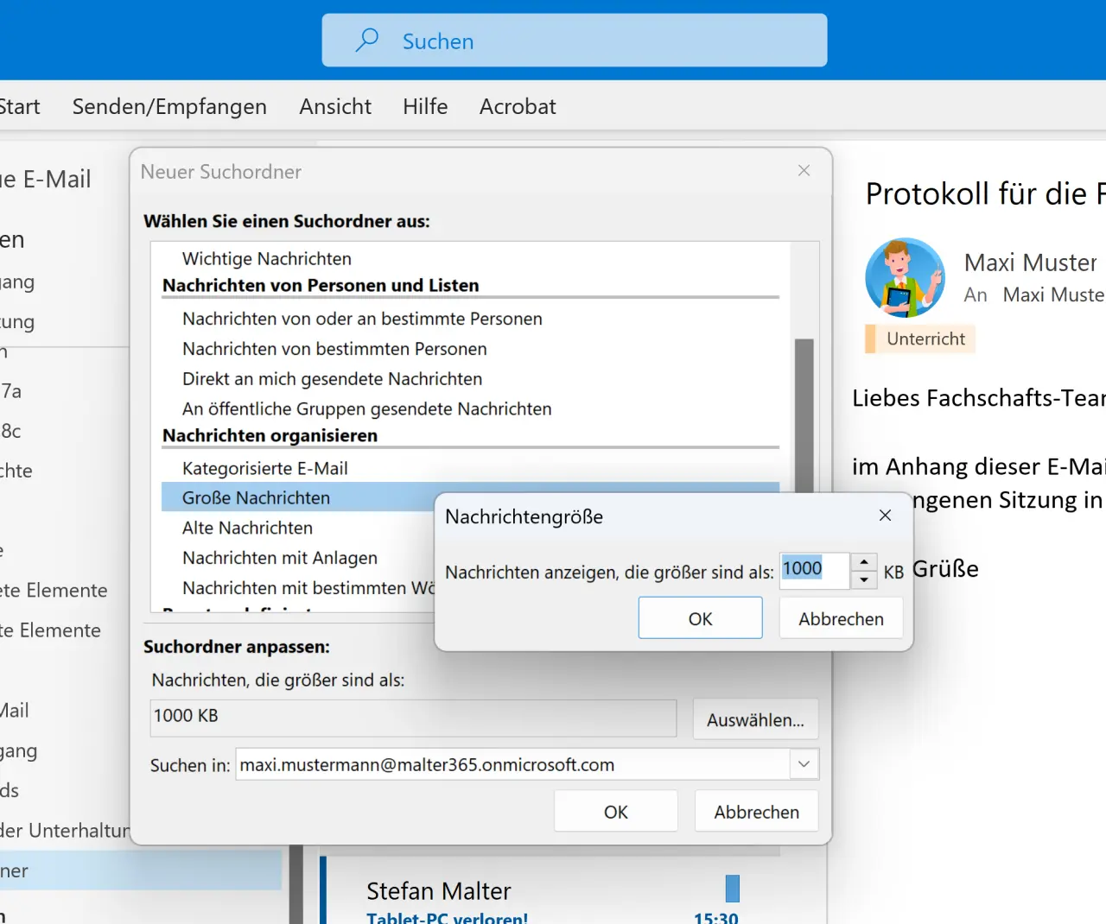Click Maxi Muster's avatar picture
Screen dimensions: 1106x924
coord(905,278)
